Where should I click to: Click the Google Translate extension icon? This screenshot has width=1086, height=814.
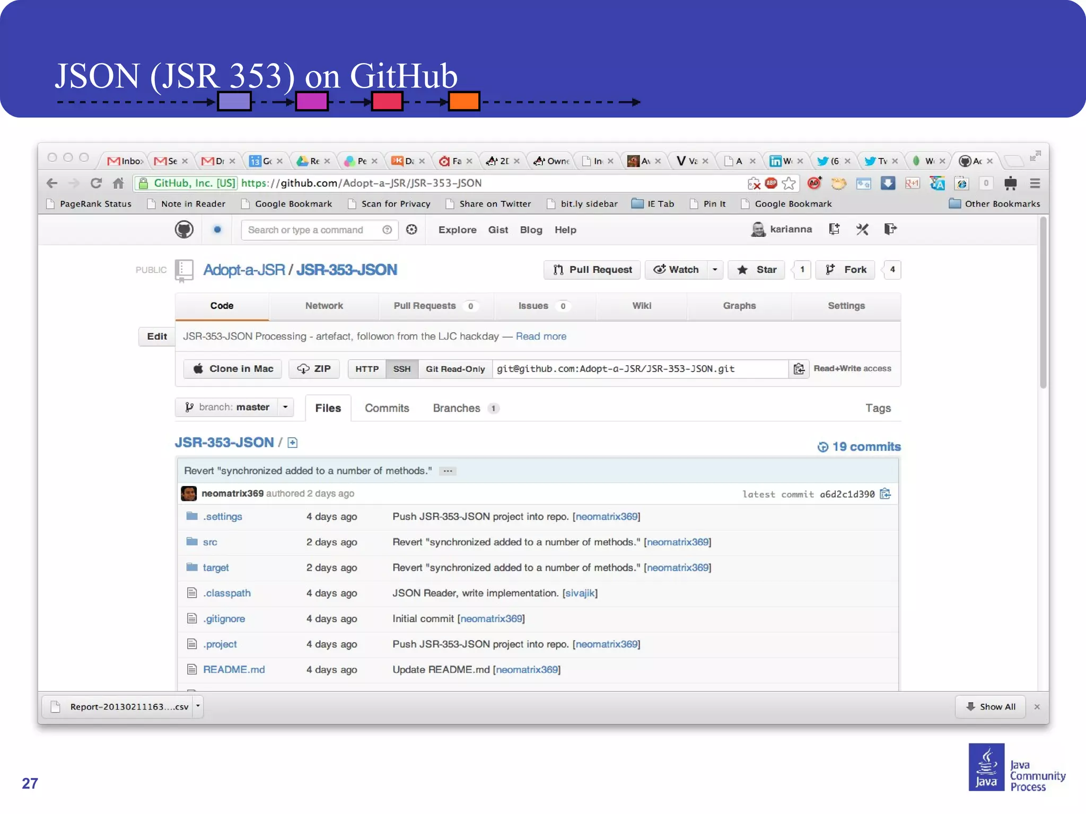point(937,183)
